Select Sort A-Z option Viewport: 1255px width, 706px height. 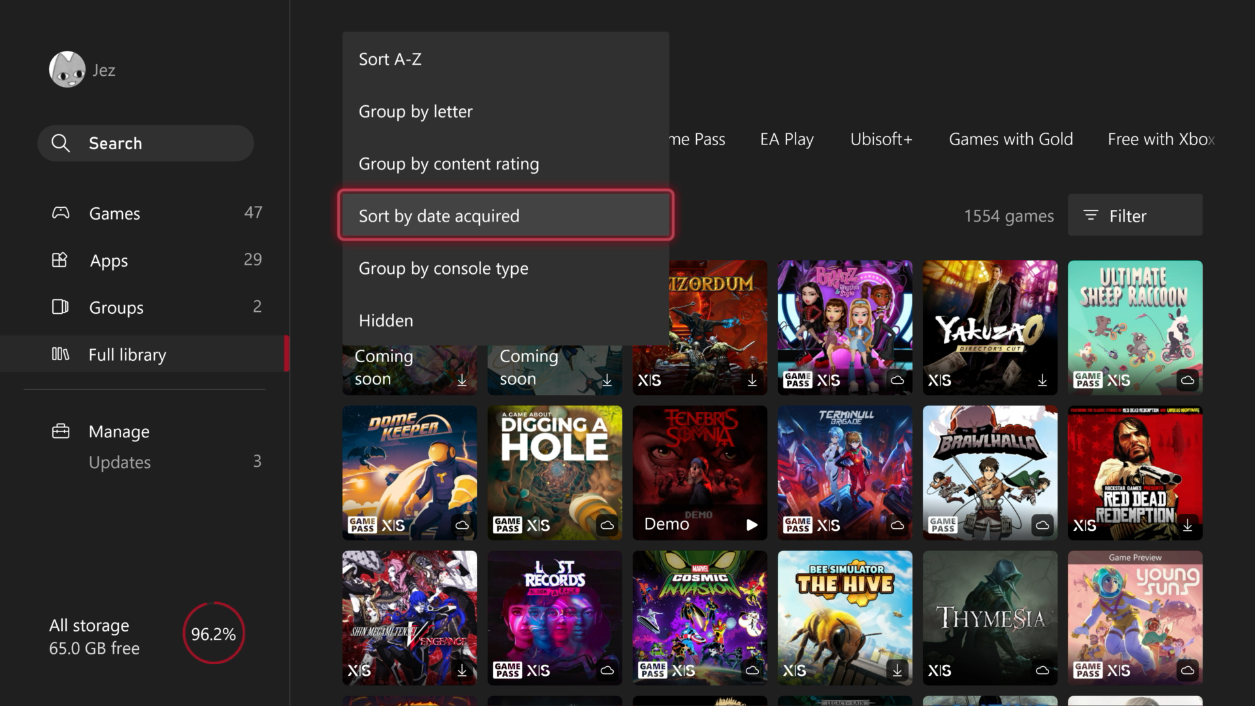(x=390, y=59)
